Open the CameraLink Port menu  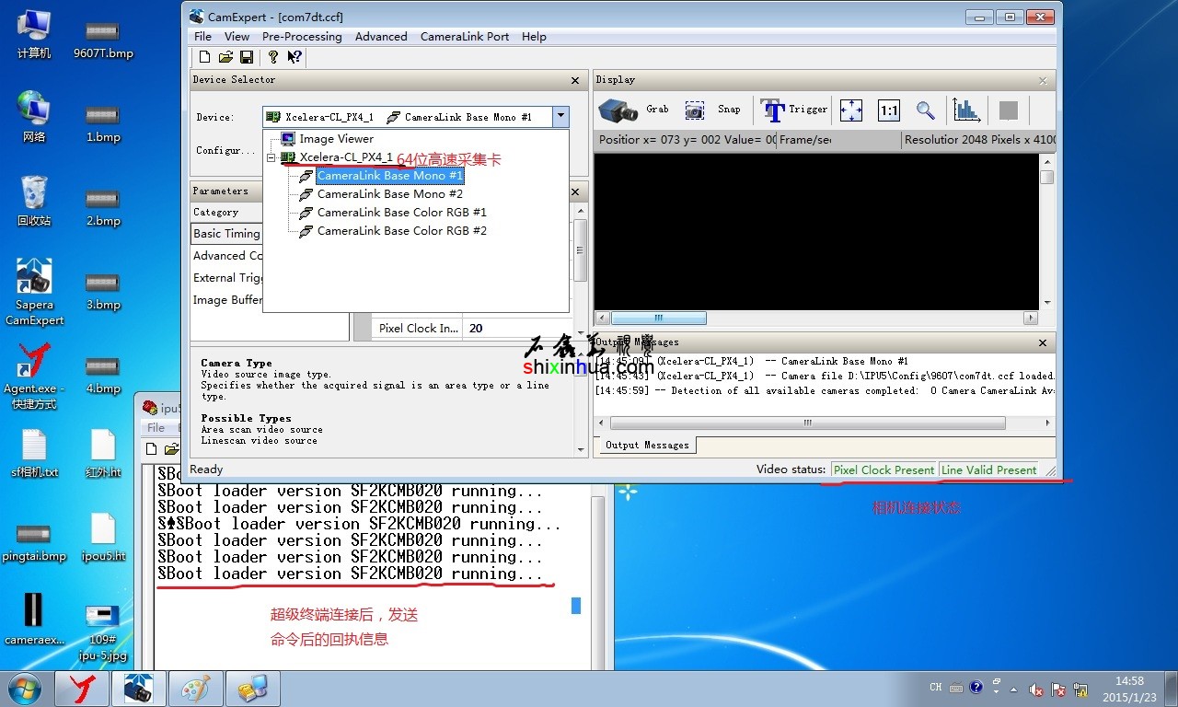pyautogui.click(x=465, y=37)
